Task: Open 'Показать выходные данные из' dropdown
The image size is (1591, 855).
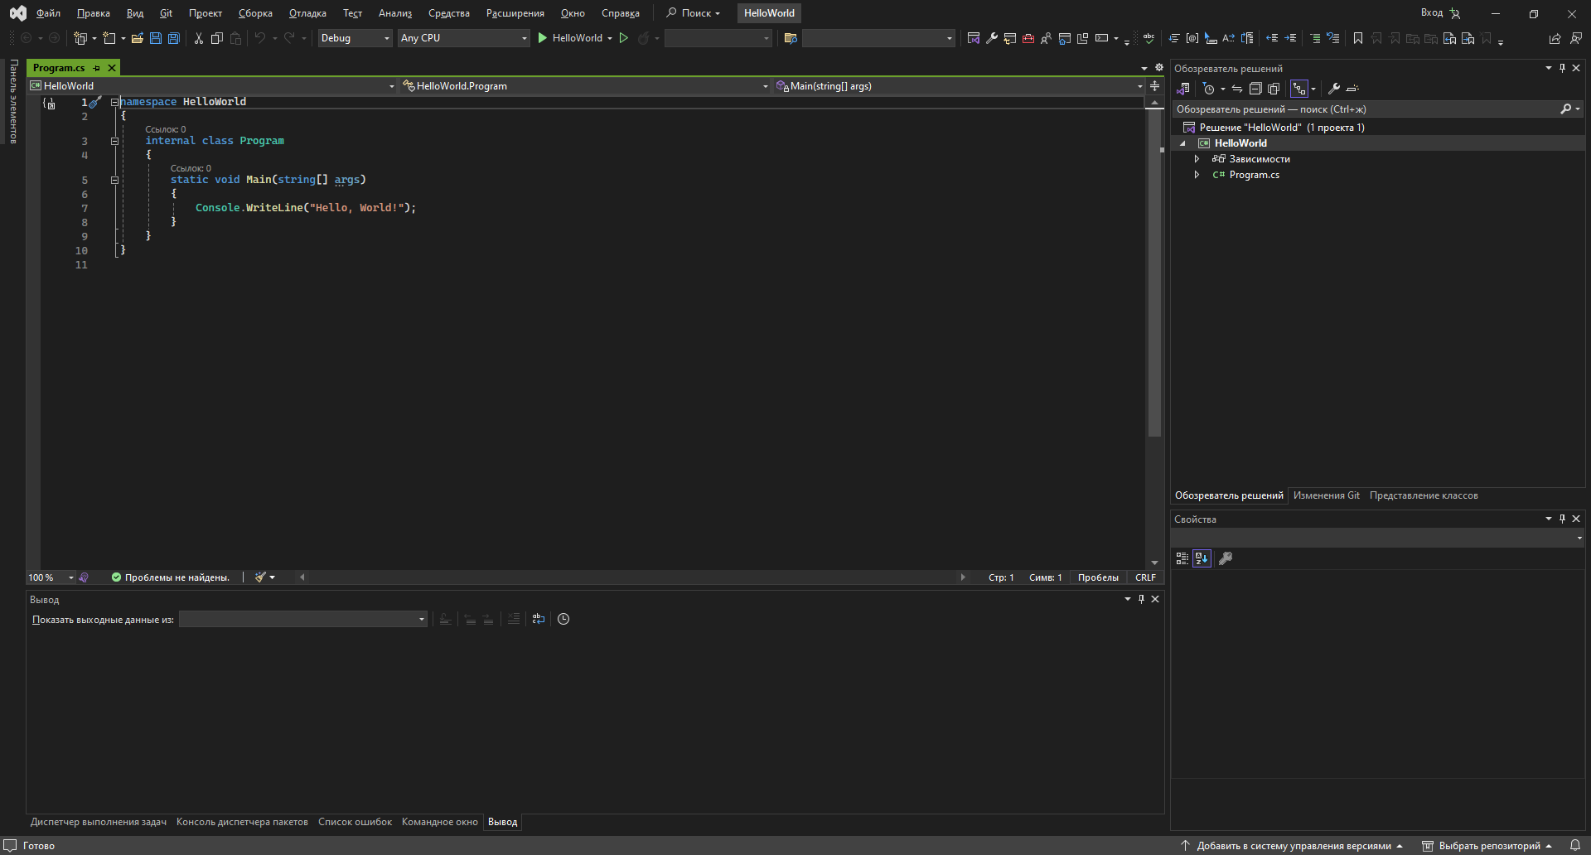Action: (x=303, y=619)
